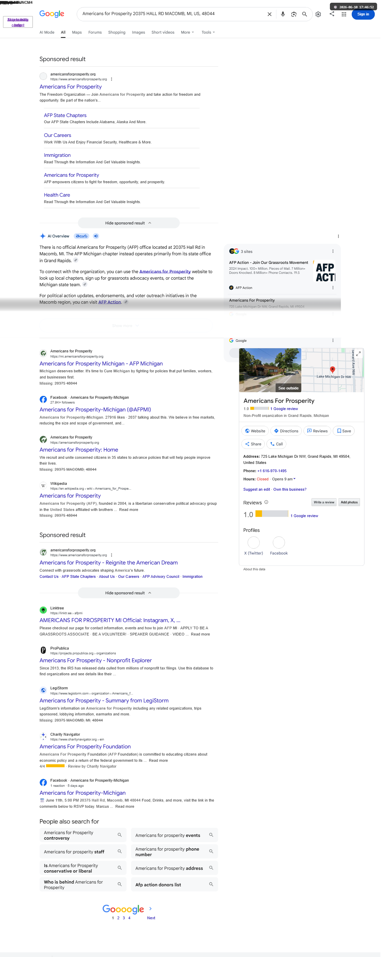Open ProPublica Nonprofit Explorer result

click(95, 660)
